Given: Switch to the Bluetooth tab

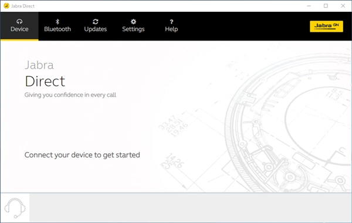Looking at the screenshot, I should click(57, 26).
